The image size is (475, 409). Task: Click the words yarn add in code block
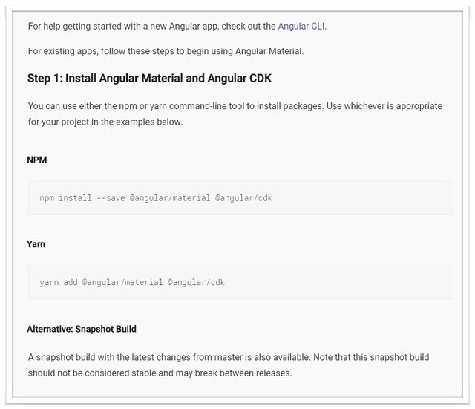[x=59, y=283]
